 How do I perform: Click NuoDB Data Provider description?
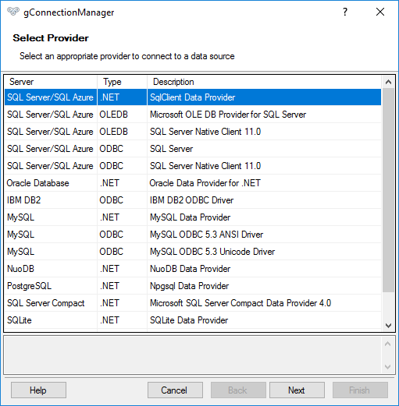tap(190, 269)
